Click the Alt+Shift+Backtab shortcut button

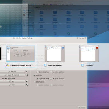click(12, 75)
